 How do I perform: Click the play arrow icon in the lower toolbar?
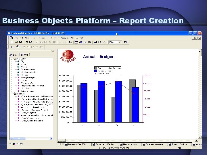(12, 47)
